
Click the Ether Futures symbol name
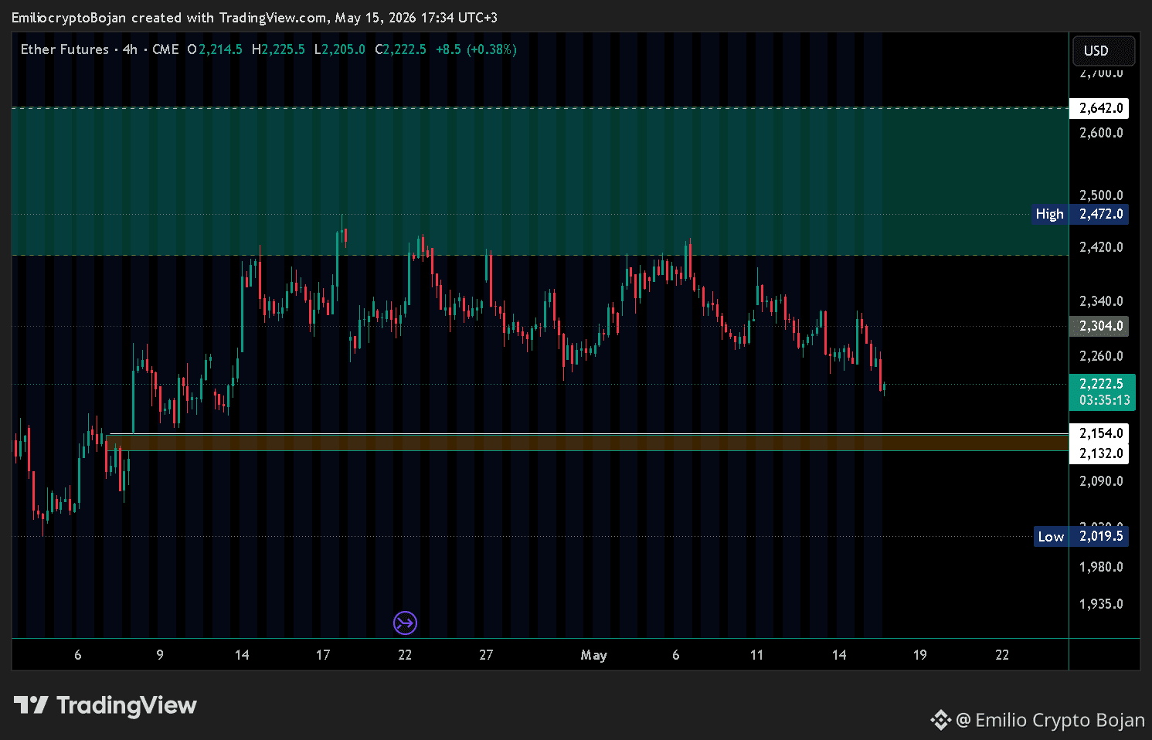[x=65, y=49]
